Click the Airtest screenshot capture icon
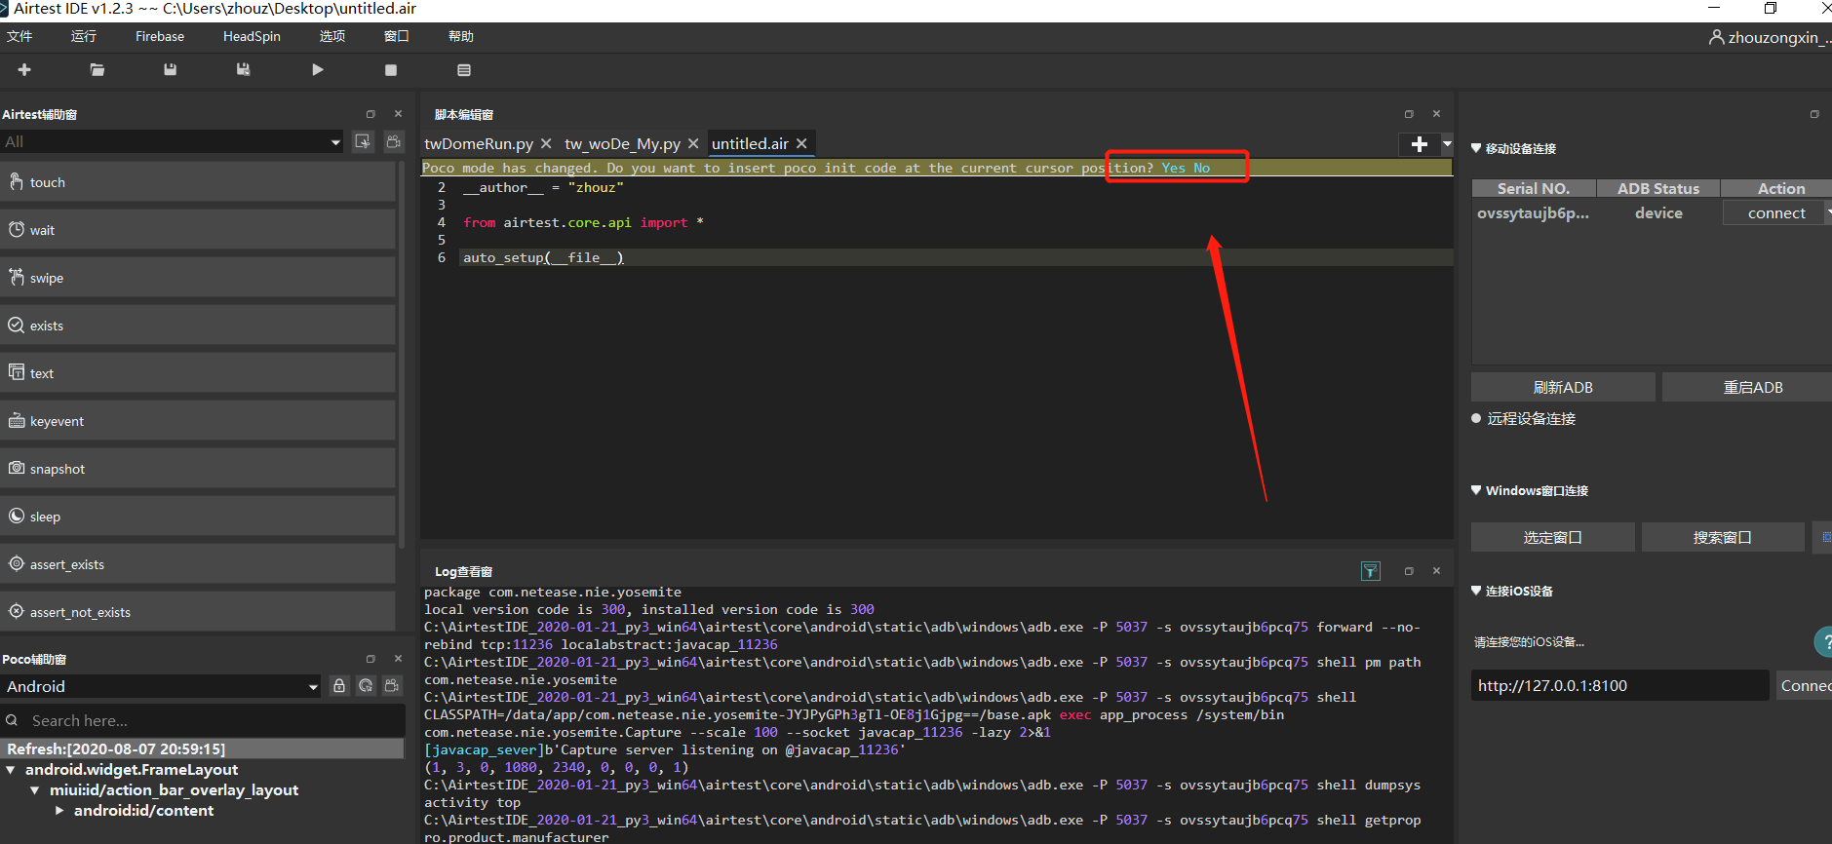This screenshot has height=844, width=1832. pyautogui.click(x=363, y=141)
